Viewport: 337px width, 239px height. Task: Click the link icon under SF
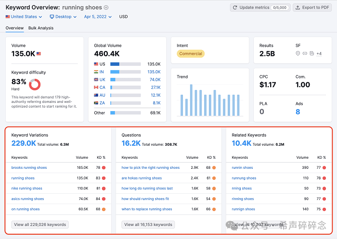(305, 53)
